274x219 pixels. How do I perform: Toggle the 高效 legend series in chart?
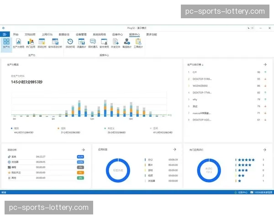[14, 129]
